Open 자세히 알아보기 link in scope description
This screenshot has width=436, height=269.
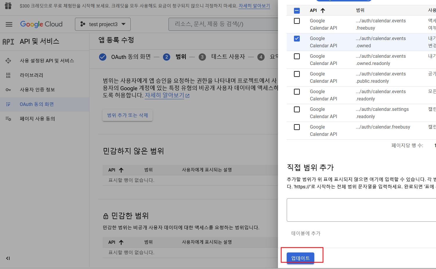(164, 95)
